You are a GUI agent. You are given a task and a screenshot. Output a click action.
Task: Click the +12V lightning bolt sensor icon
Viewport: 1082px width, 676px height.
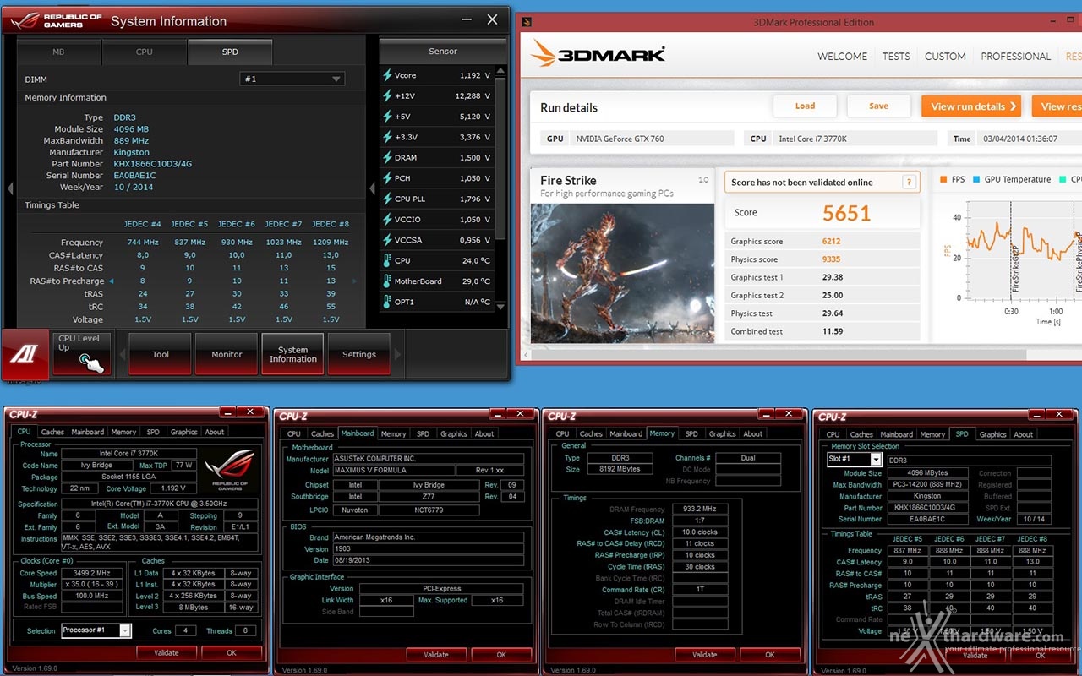(x=387, y=96)
